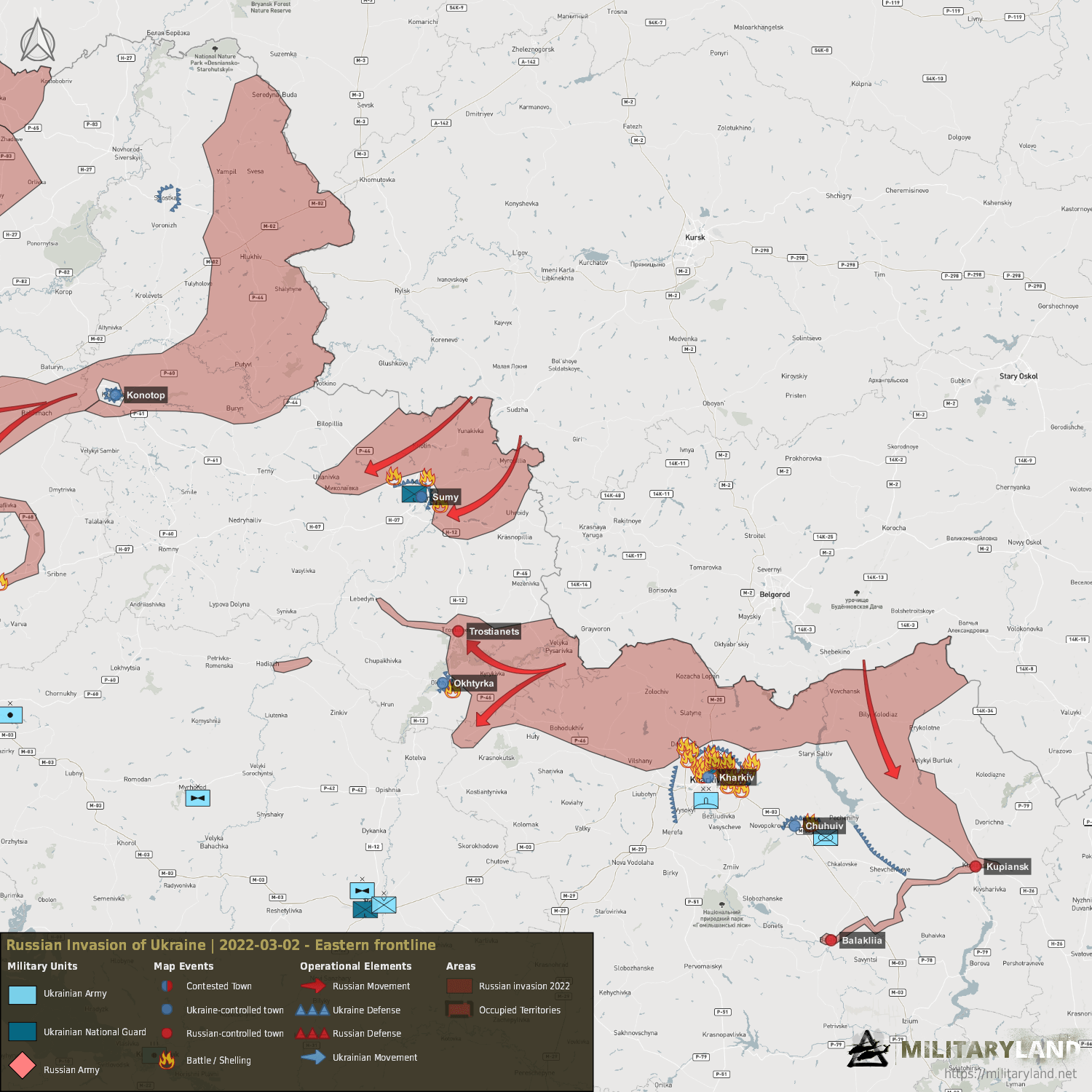
Task: Click the Kharkiv city label
Action: click(737, 778)
